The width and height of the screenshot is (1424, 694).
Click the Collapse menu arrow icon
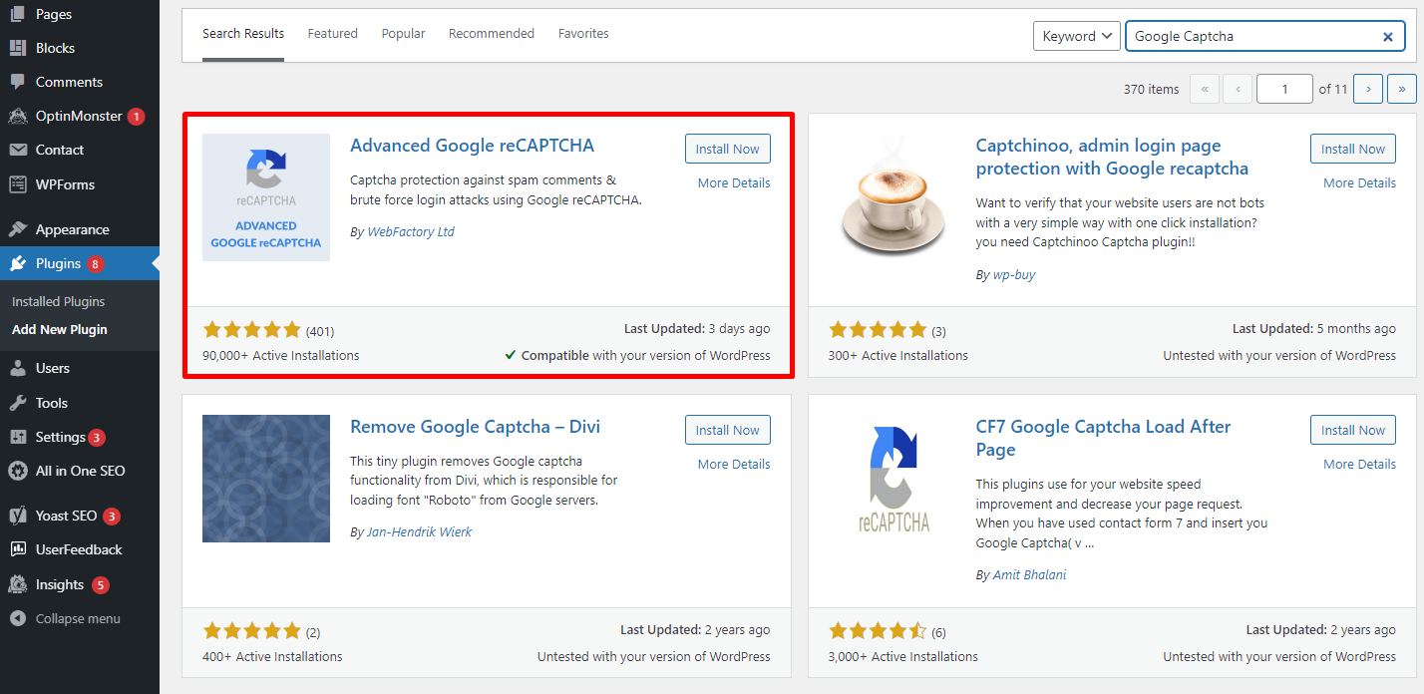(17, 618)
